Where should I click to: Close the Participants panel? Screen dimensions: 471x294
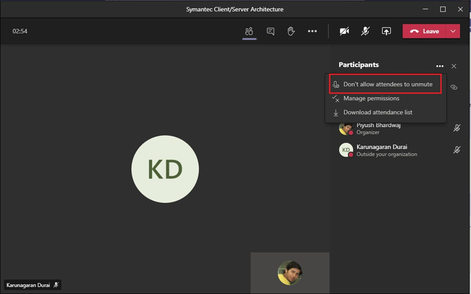[454, 66]
